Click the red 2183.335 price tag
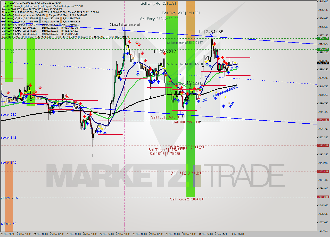This screenshot has height=237, width=330. (323, 146)
